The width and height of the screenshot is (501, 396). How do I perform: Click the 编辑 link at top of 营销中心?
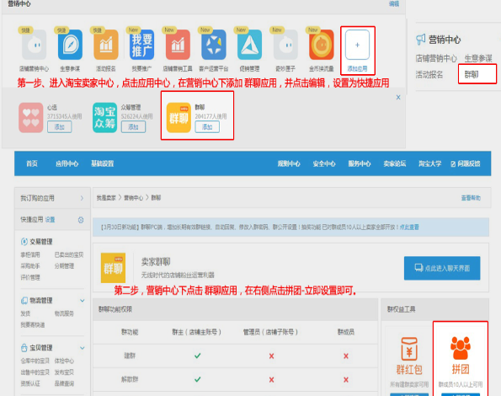(394, 3)
